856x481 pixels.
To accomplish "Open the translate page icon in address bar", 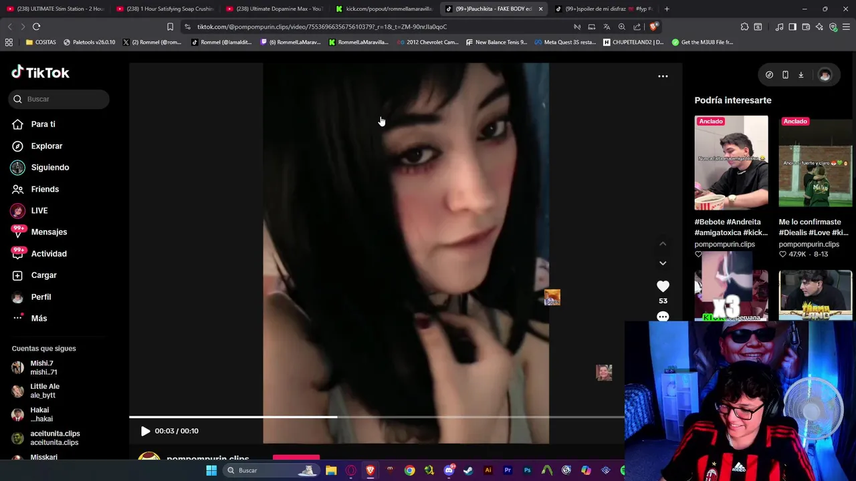I will pyautogui.click(x=607, y=27).
